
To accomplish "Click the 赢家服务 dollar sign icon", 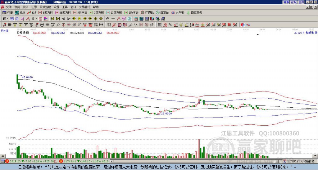I will 188,13.
